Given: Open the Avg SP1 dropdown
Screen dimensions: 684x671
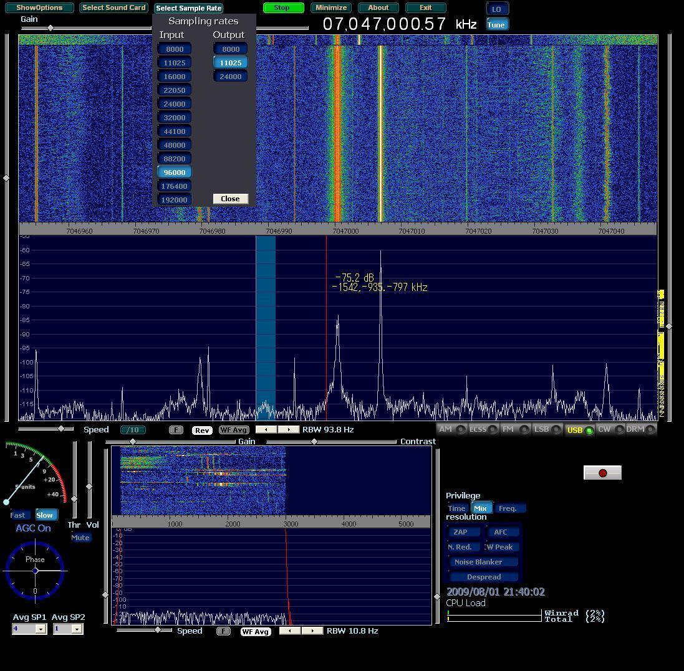Looking at the screenshot, I should pos(41,629).
